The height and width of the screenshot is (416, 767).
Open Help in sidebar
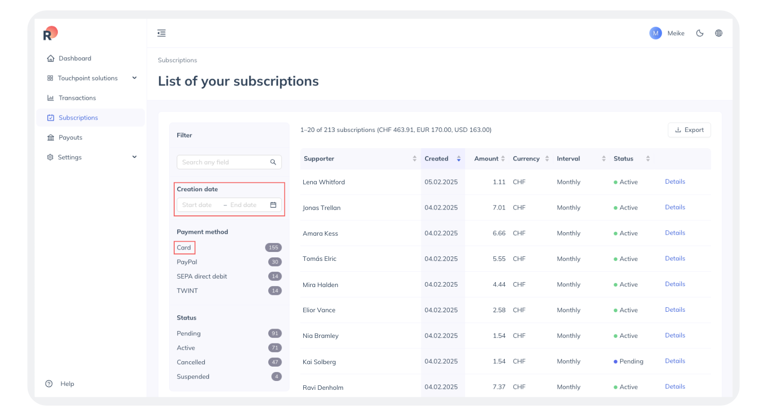tap(67, 384)
